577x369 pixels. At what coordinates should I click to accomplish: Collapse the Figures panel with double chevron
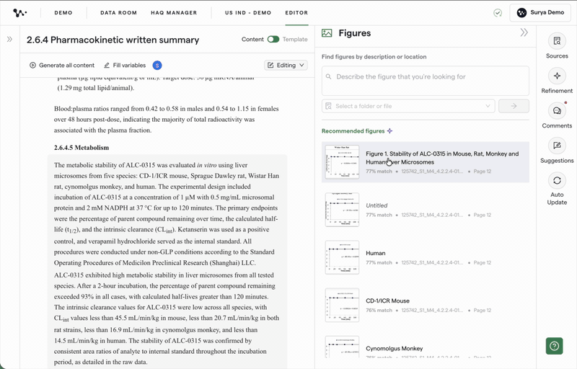coord(524,32)
